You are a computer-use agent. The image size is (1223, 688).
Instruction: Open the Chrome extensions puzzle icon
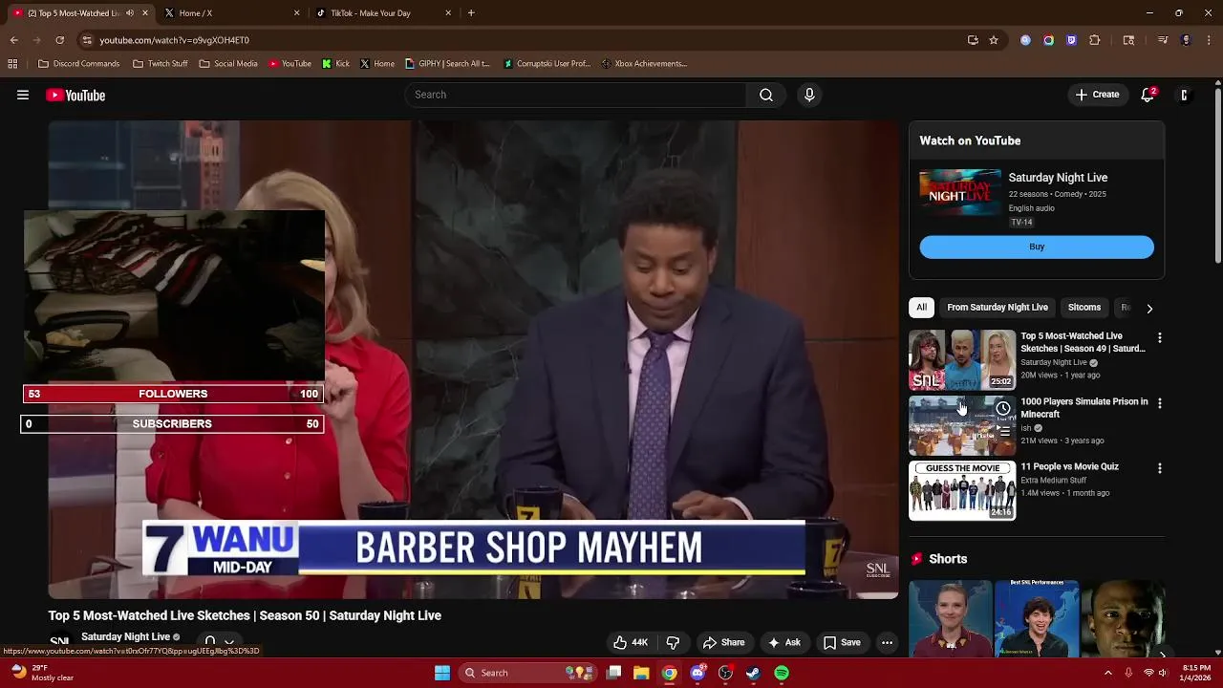pyautogui.click(x=1095, y=40)
